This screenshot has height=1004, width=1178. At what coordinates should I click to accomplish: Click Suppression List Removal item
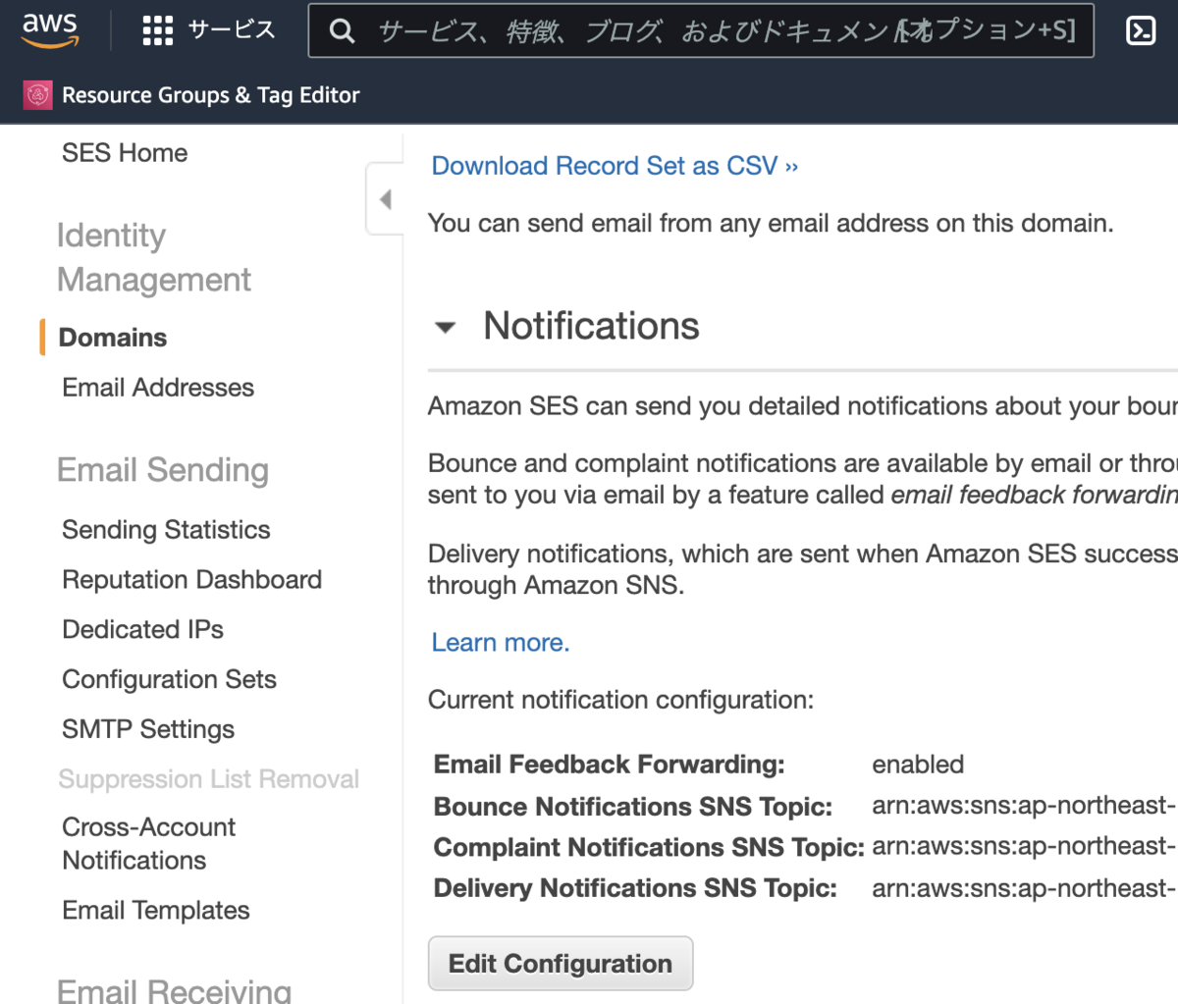[209, 779]
